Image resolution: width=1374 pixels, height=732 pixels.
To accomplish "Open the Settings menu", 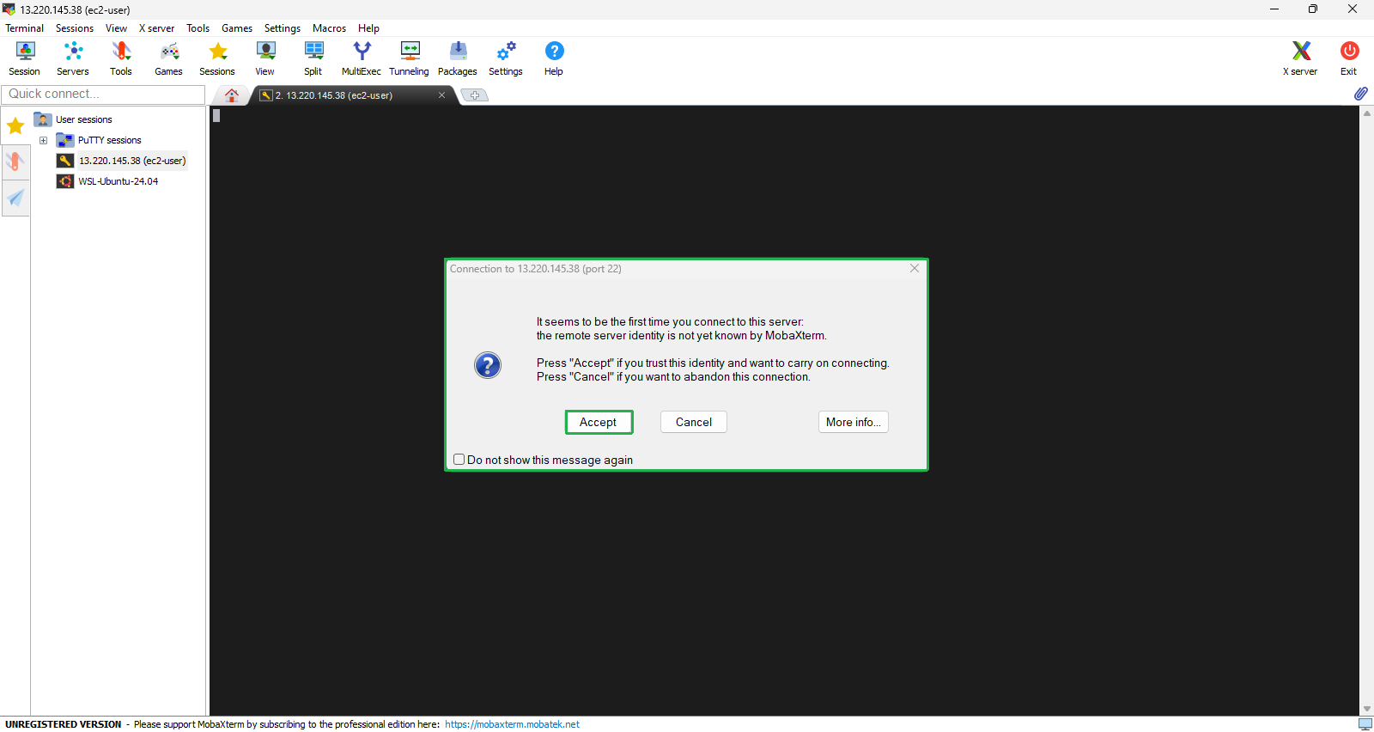I will pos(282,28).
